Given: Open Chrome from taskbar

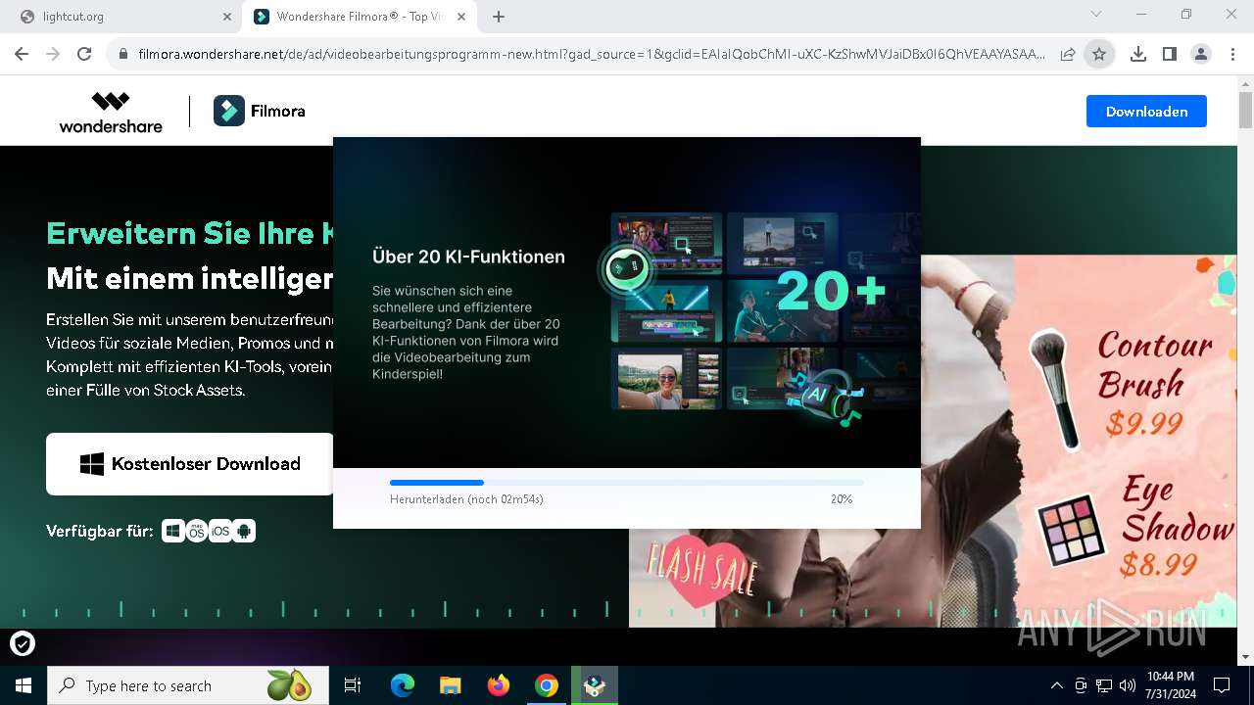Looking at the screenshot, I should tap(547, 685).
